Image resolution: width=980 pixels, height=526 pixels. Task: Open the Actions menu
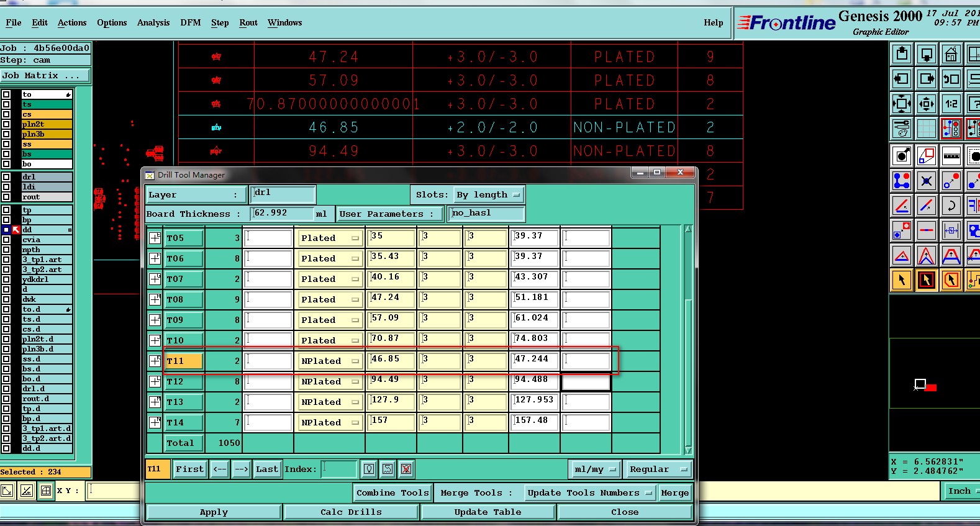(x=72, y=22)
